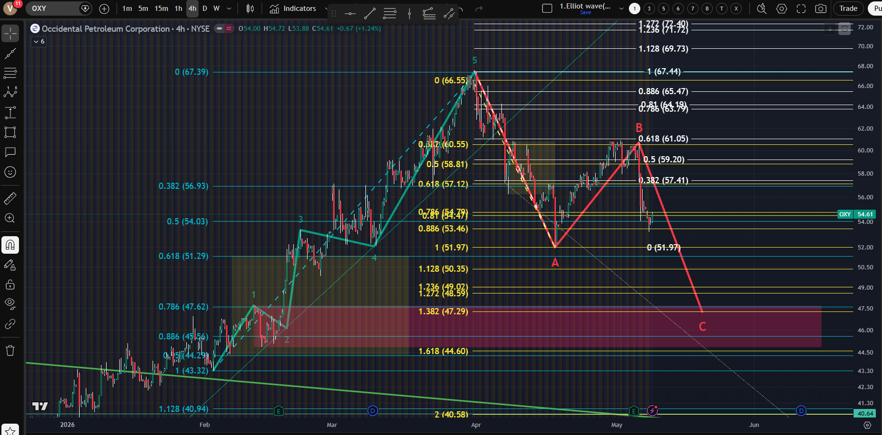Viewport: 882px width, 435px height.
Task: Open chart settings hexagon icon
Action: coord(782,9)
